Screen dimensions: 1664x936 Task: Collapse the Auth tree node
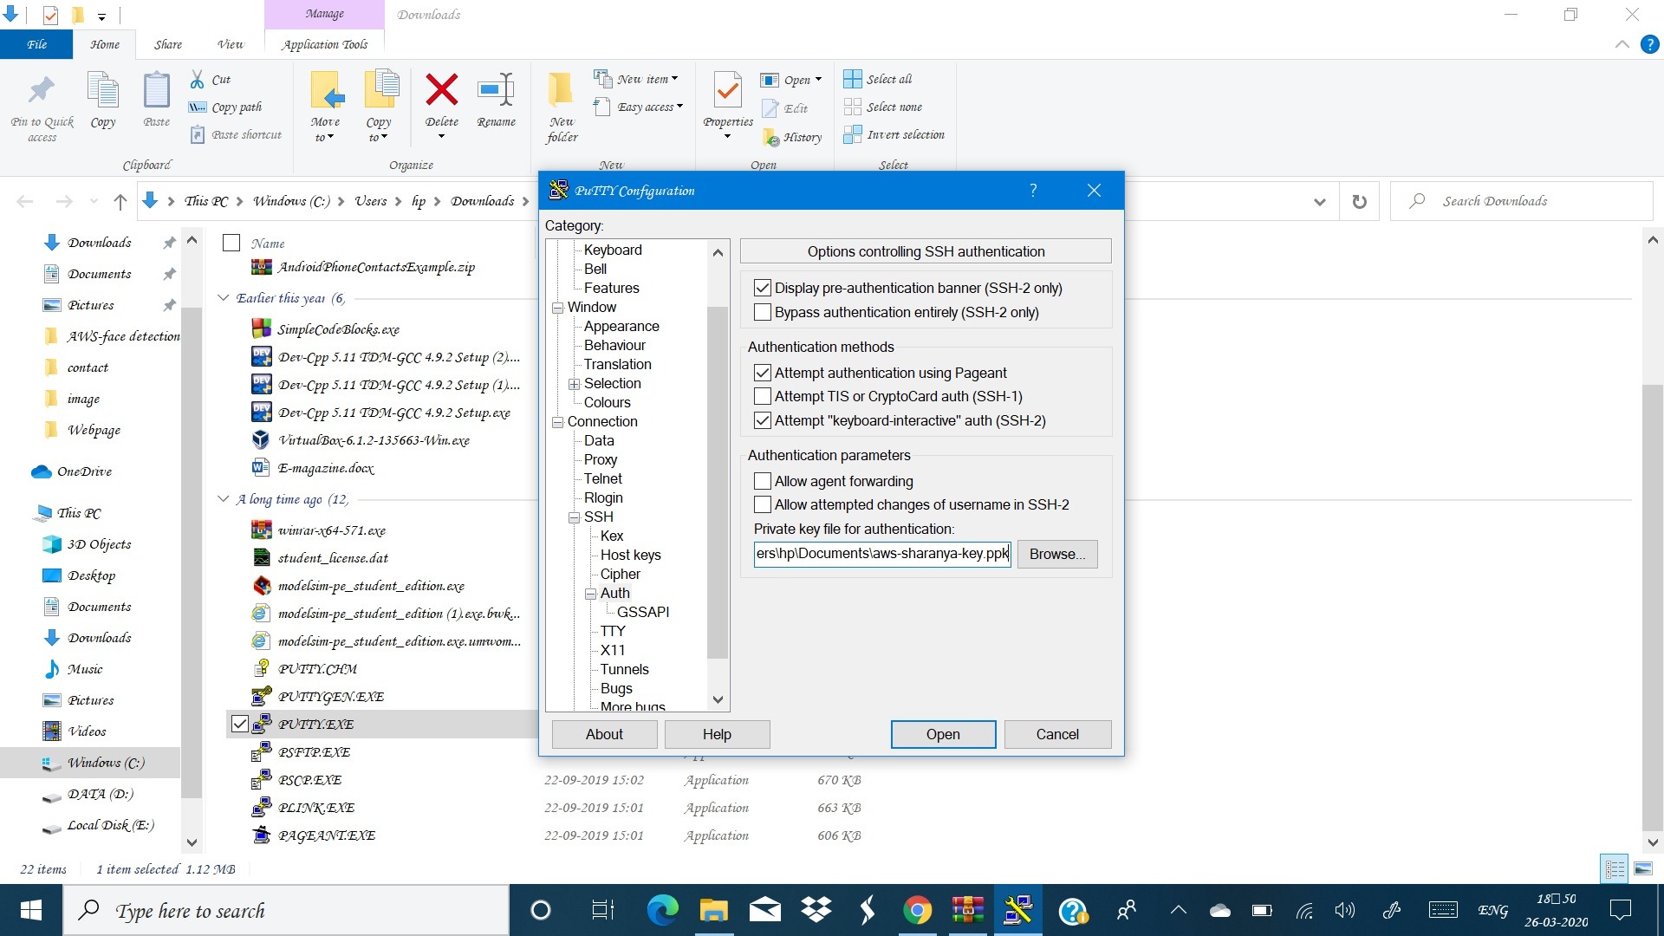coord(590,594)
